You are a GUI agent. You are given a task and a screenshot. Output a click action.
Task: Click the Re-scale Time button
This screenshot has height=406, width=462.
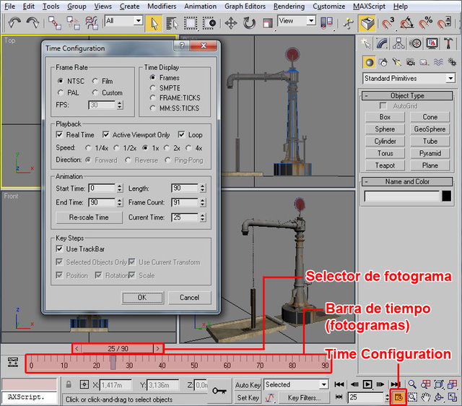pyautogui.click(x=89, y=217)
